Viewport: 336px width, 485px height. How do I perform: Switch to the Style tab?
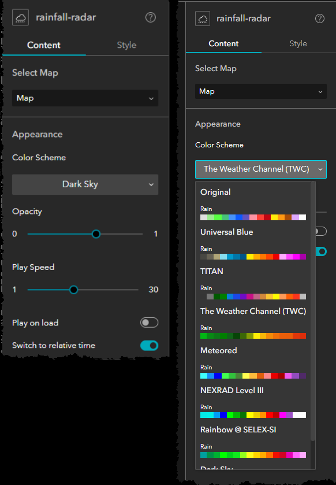126,45
